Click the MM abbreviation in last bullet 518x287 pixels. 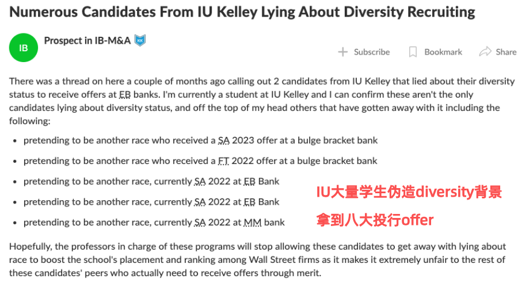click(x=253, y=223)
